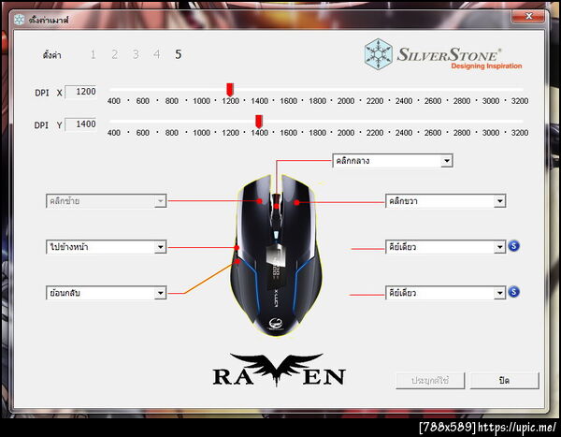Click the lower blue S key icon
Viewport: 561px width, 437px height.
point(513,292)
